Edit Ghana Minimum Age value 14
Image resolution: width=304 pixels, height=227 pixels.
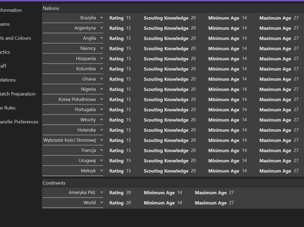244,79
